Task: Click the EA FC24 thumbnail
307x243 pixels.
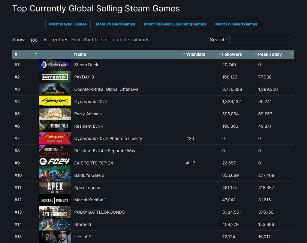Action: (55, 163)
